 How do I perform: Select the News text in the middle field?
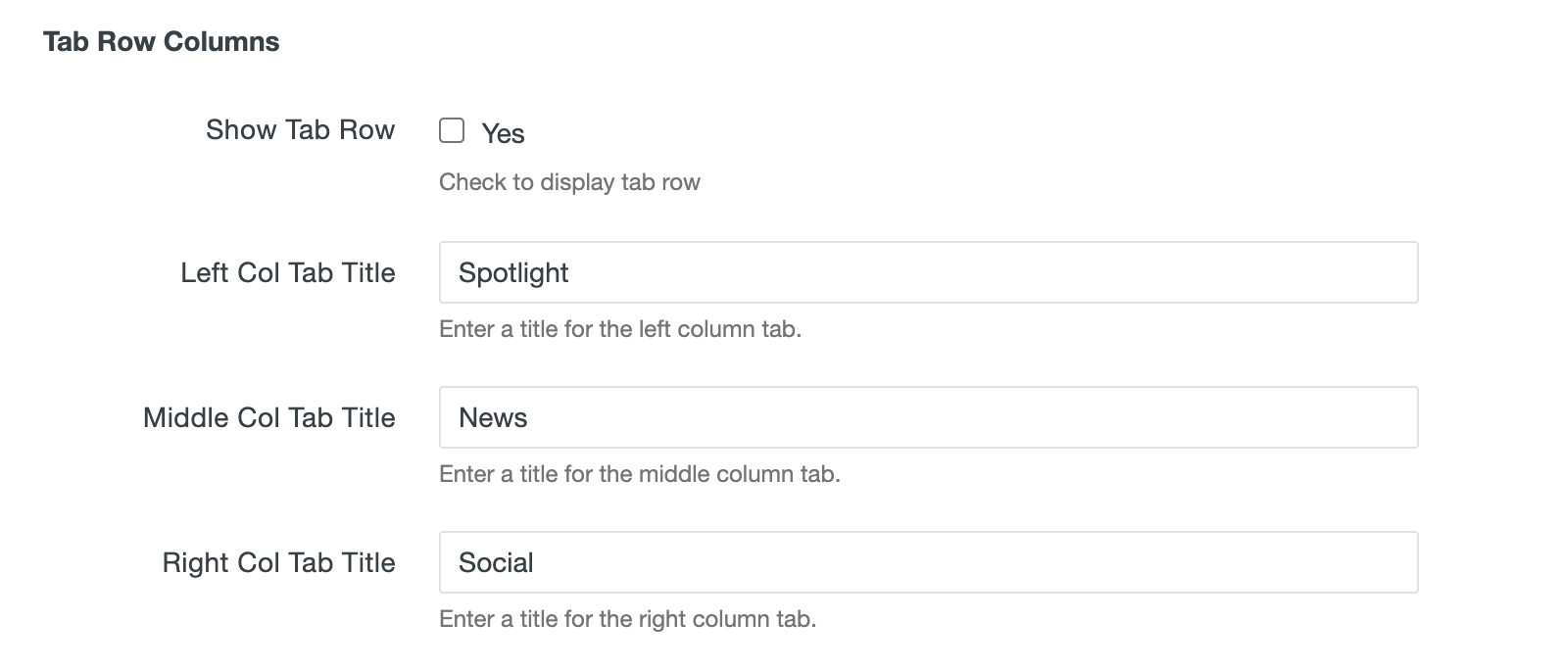click(494, 416)
